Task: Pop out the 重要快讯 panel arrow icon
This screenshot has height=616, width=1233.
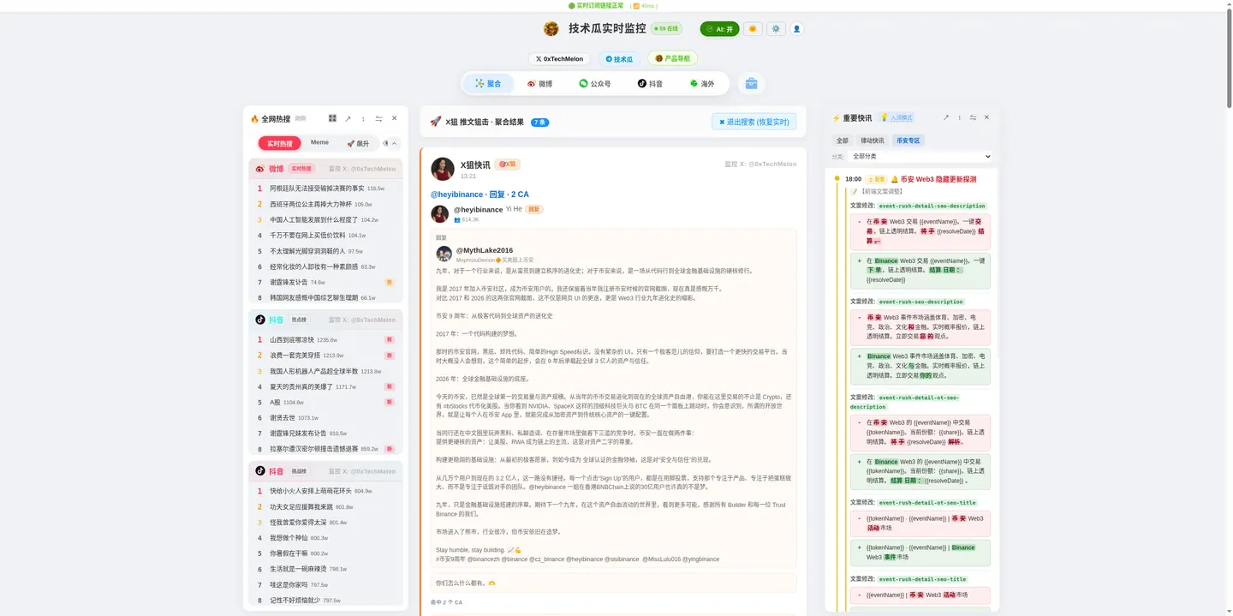Action: coord(945,117)
